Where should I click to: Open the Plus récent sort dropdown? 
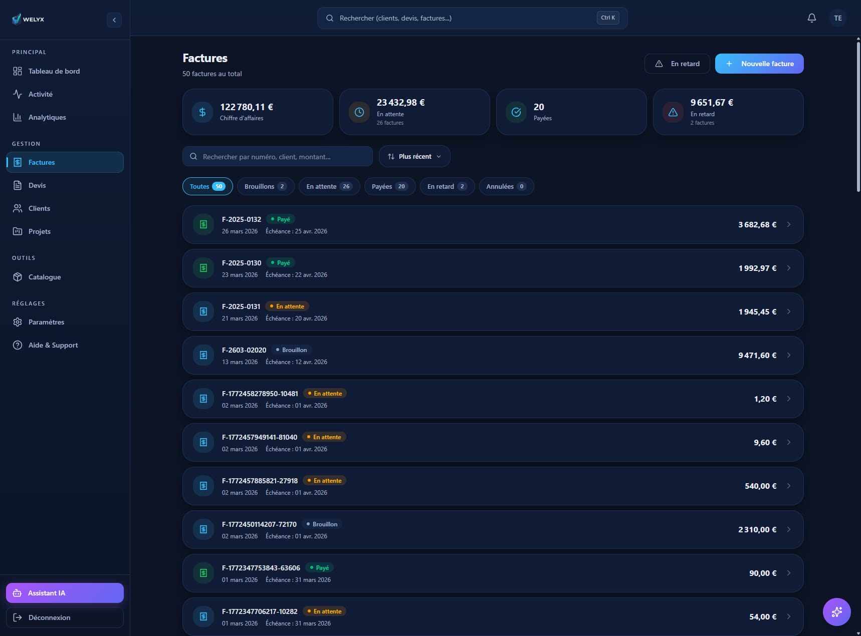point(414,157)
